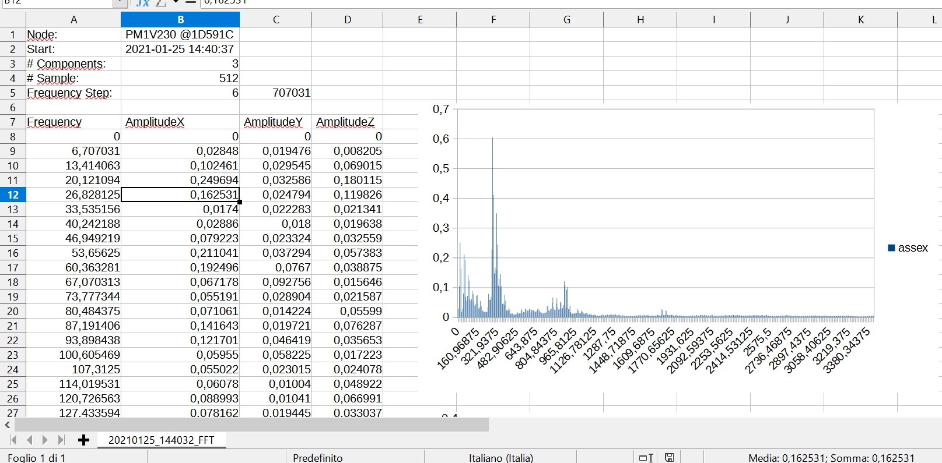
Task: Click the 'Media; Somma' summary in status bar
Action: tap(831, 458)
